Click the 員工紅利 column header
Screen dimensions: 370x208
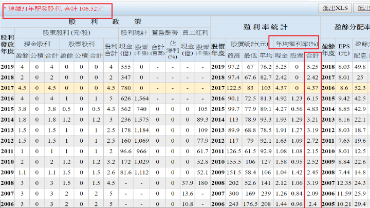[195, 33]
